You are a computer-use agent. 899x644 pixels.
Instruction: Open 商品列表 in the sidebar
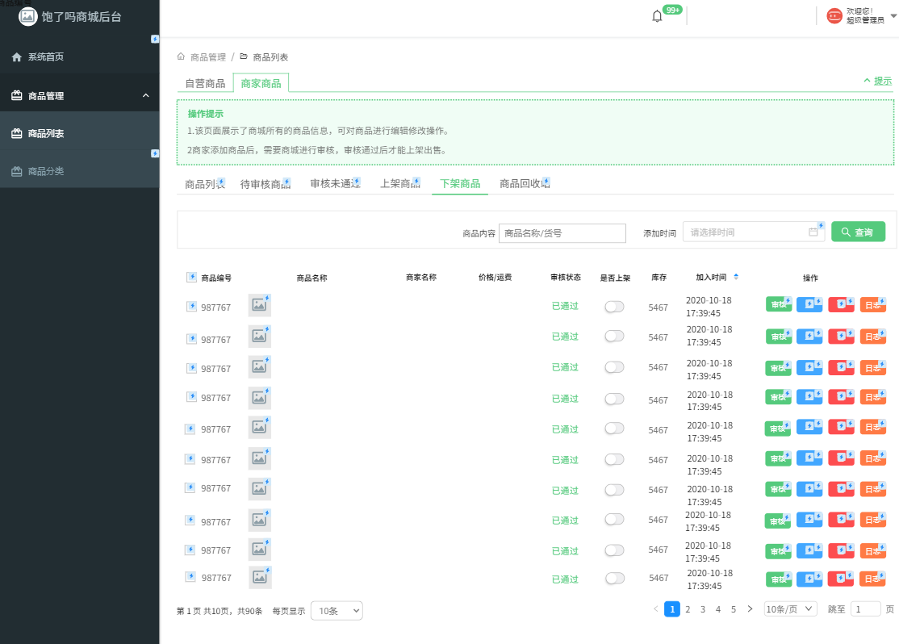(x=80, y=134)
